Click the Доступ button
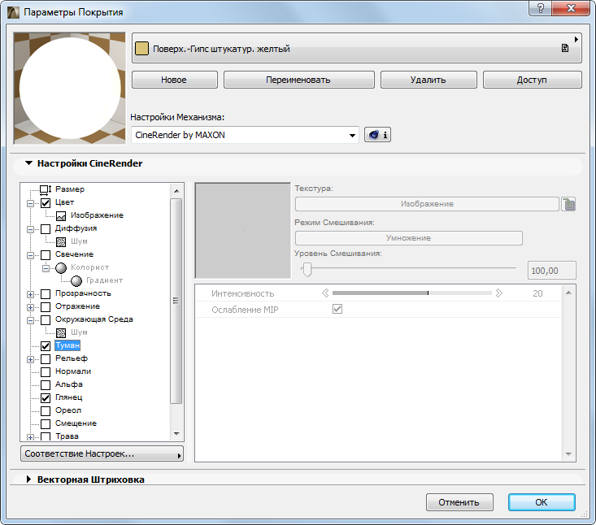Viewport: 596px width, 525px height. tap(532, 80)
